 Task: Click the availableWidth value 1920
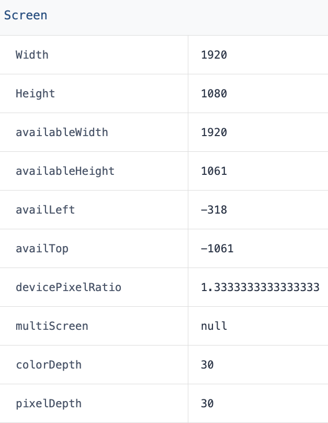[214, 132]
